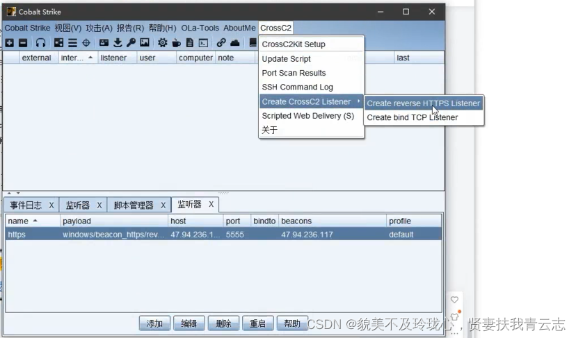Sort sessions by listener column
This screenshot has height=338, width=576.
point(117,58)
